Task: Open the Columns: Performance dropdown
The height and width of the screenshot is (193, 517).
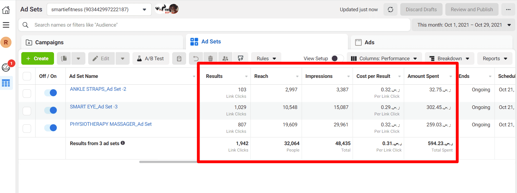Action: [384, 59]
